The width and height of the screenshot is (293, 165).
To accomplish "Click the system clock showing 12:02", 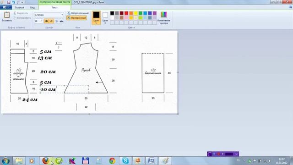I will [x=281, y=161].
